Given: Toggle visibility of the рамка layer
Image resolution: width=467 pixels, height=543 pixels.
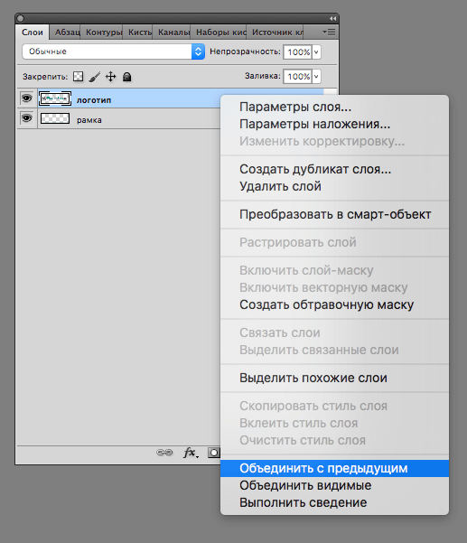Looking at the screenshot, I should tap(27, 118).
